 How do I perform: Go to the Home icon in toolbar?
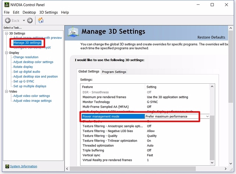click(41, 20)
